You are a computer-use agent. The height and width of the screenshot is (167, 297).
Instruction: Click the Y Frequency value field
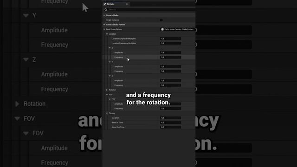click(x=171, y=71)
